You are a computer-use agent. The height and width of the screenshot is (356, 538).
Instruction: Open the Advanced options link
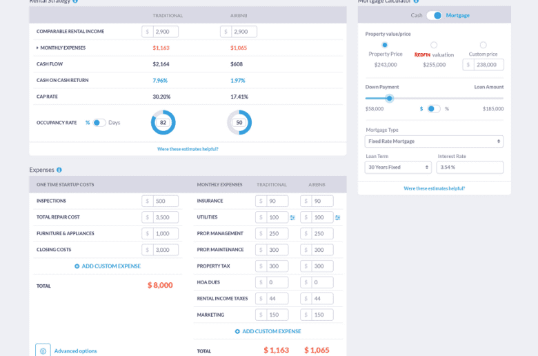pyautogui.click(x=75, y=350)
